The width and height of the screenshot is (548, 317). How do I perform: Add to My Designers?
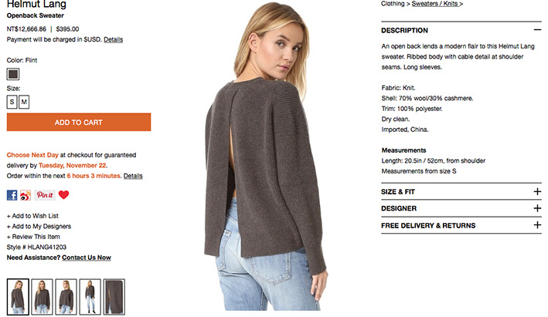pyautogui.click(x=39, y=226)
